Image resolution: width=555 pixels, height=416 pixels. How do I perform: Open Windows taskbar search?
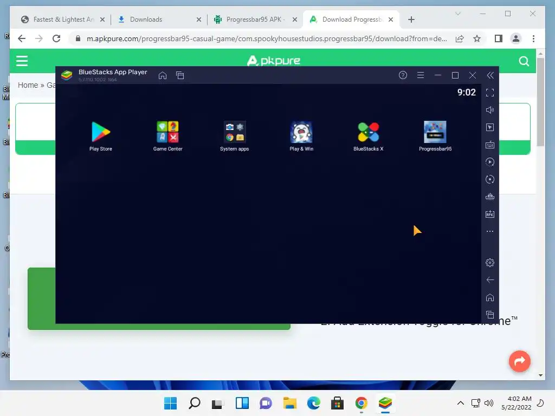point(195,403)
